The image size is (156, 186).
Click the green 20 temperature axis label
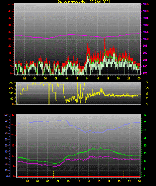click(x=145, y=145)
